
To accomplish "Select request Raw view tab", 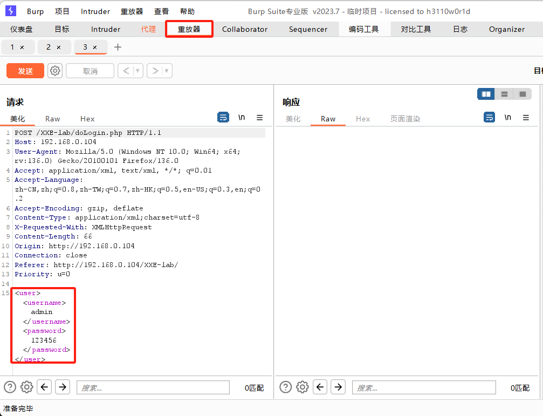I will tap(52, 119).
